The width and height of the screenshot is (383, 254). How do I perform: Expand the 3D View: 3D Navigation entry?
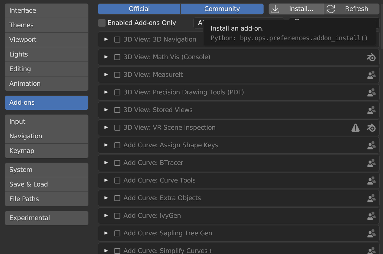point(106,39)
